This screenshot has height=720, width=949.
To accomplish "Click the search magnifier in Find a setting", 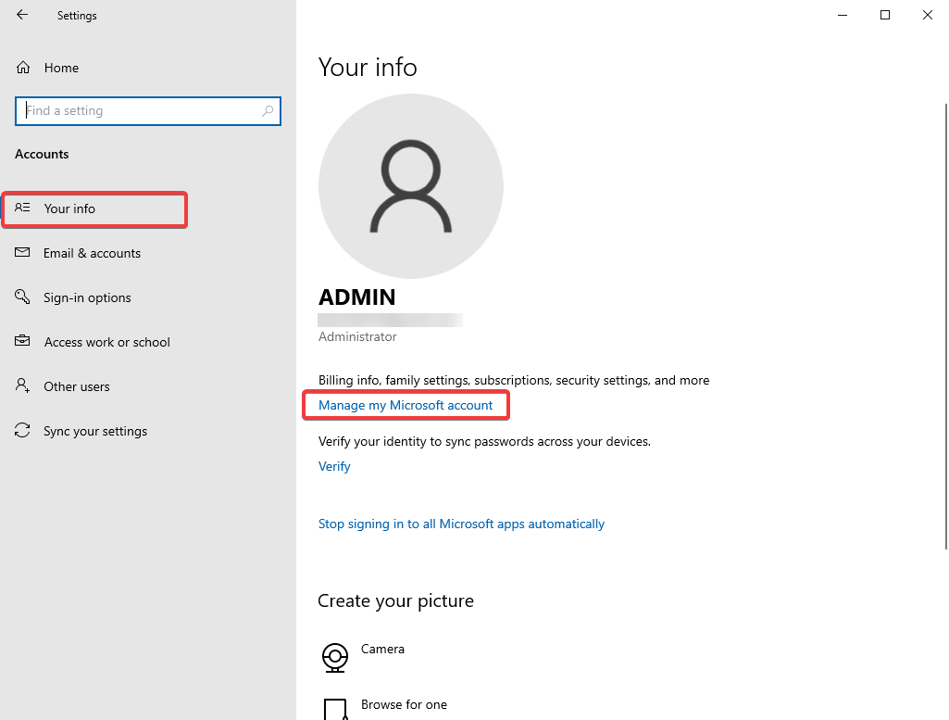I will click(269, 110).
